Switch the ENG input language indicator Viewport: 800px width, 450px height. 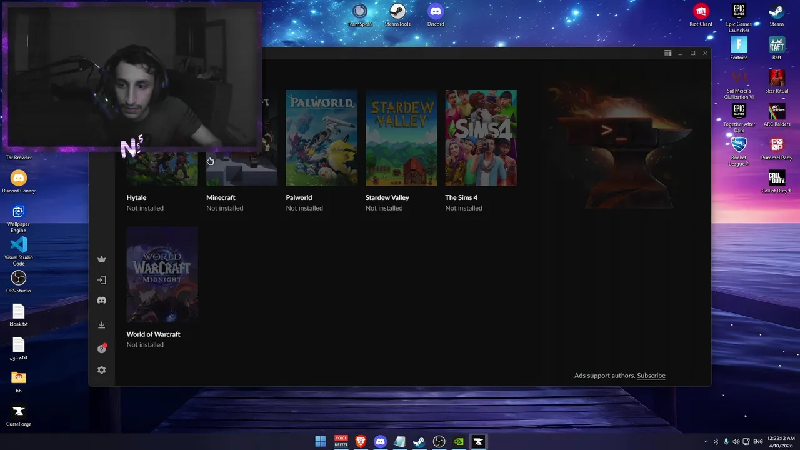(x=758, y=442)
